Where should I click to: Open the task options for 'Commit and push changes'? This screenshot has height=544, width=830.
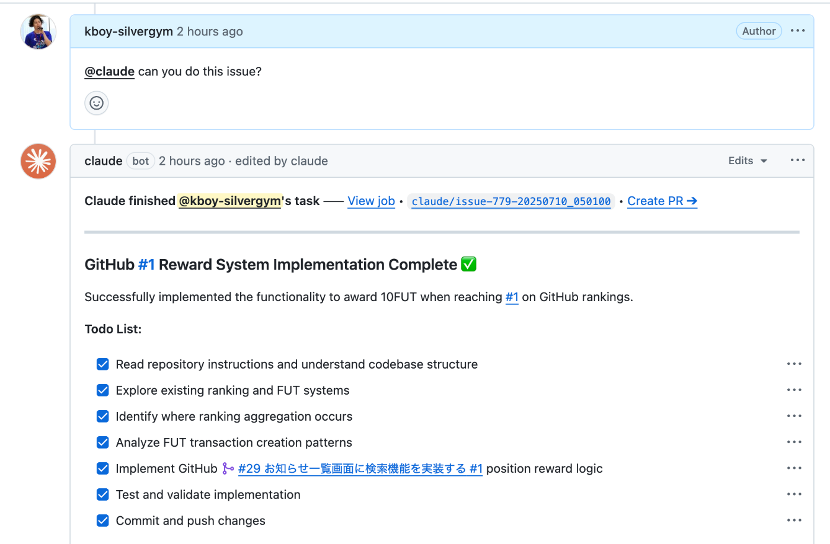(794, 520)
